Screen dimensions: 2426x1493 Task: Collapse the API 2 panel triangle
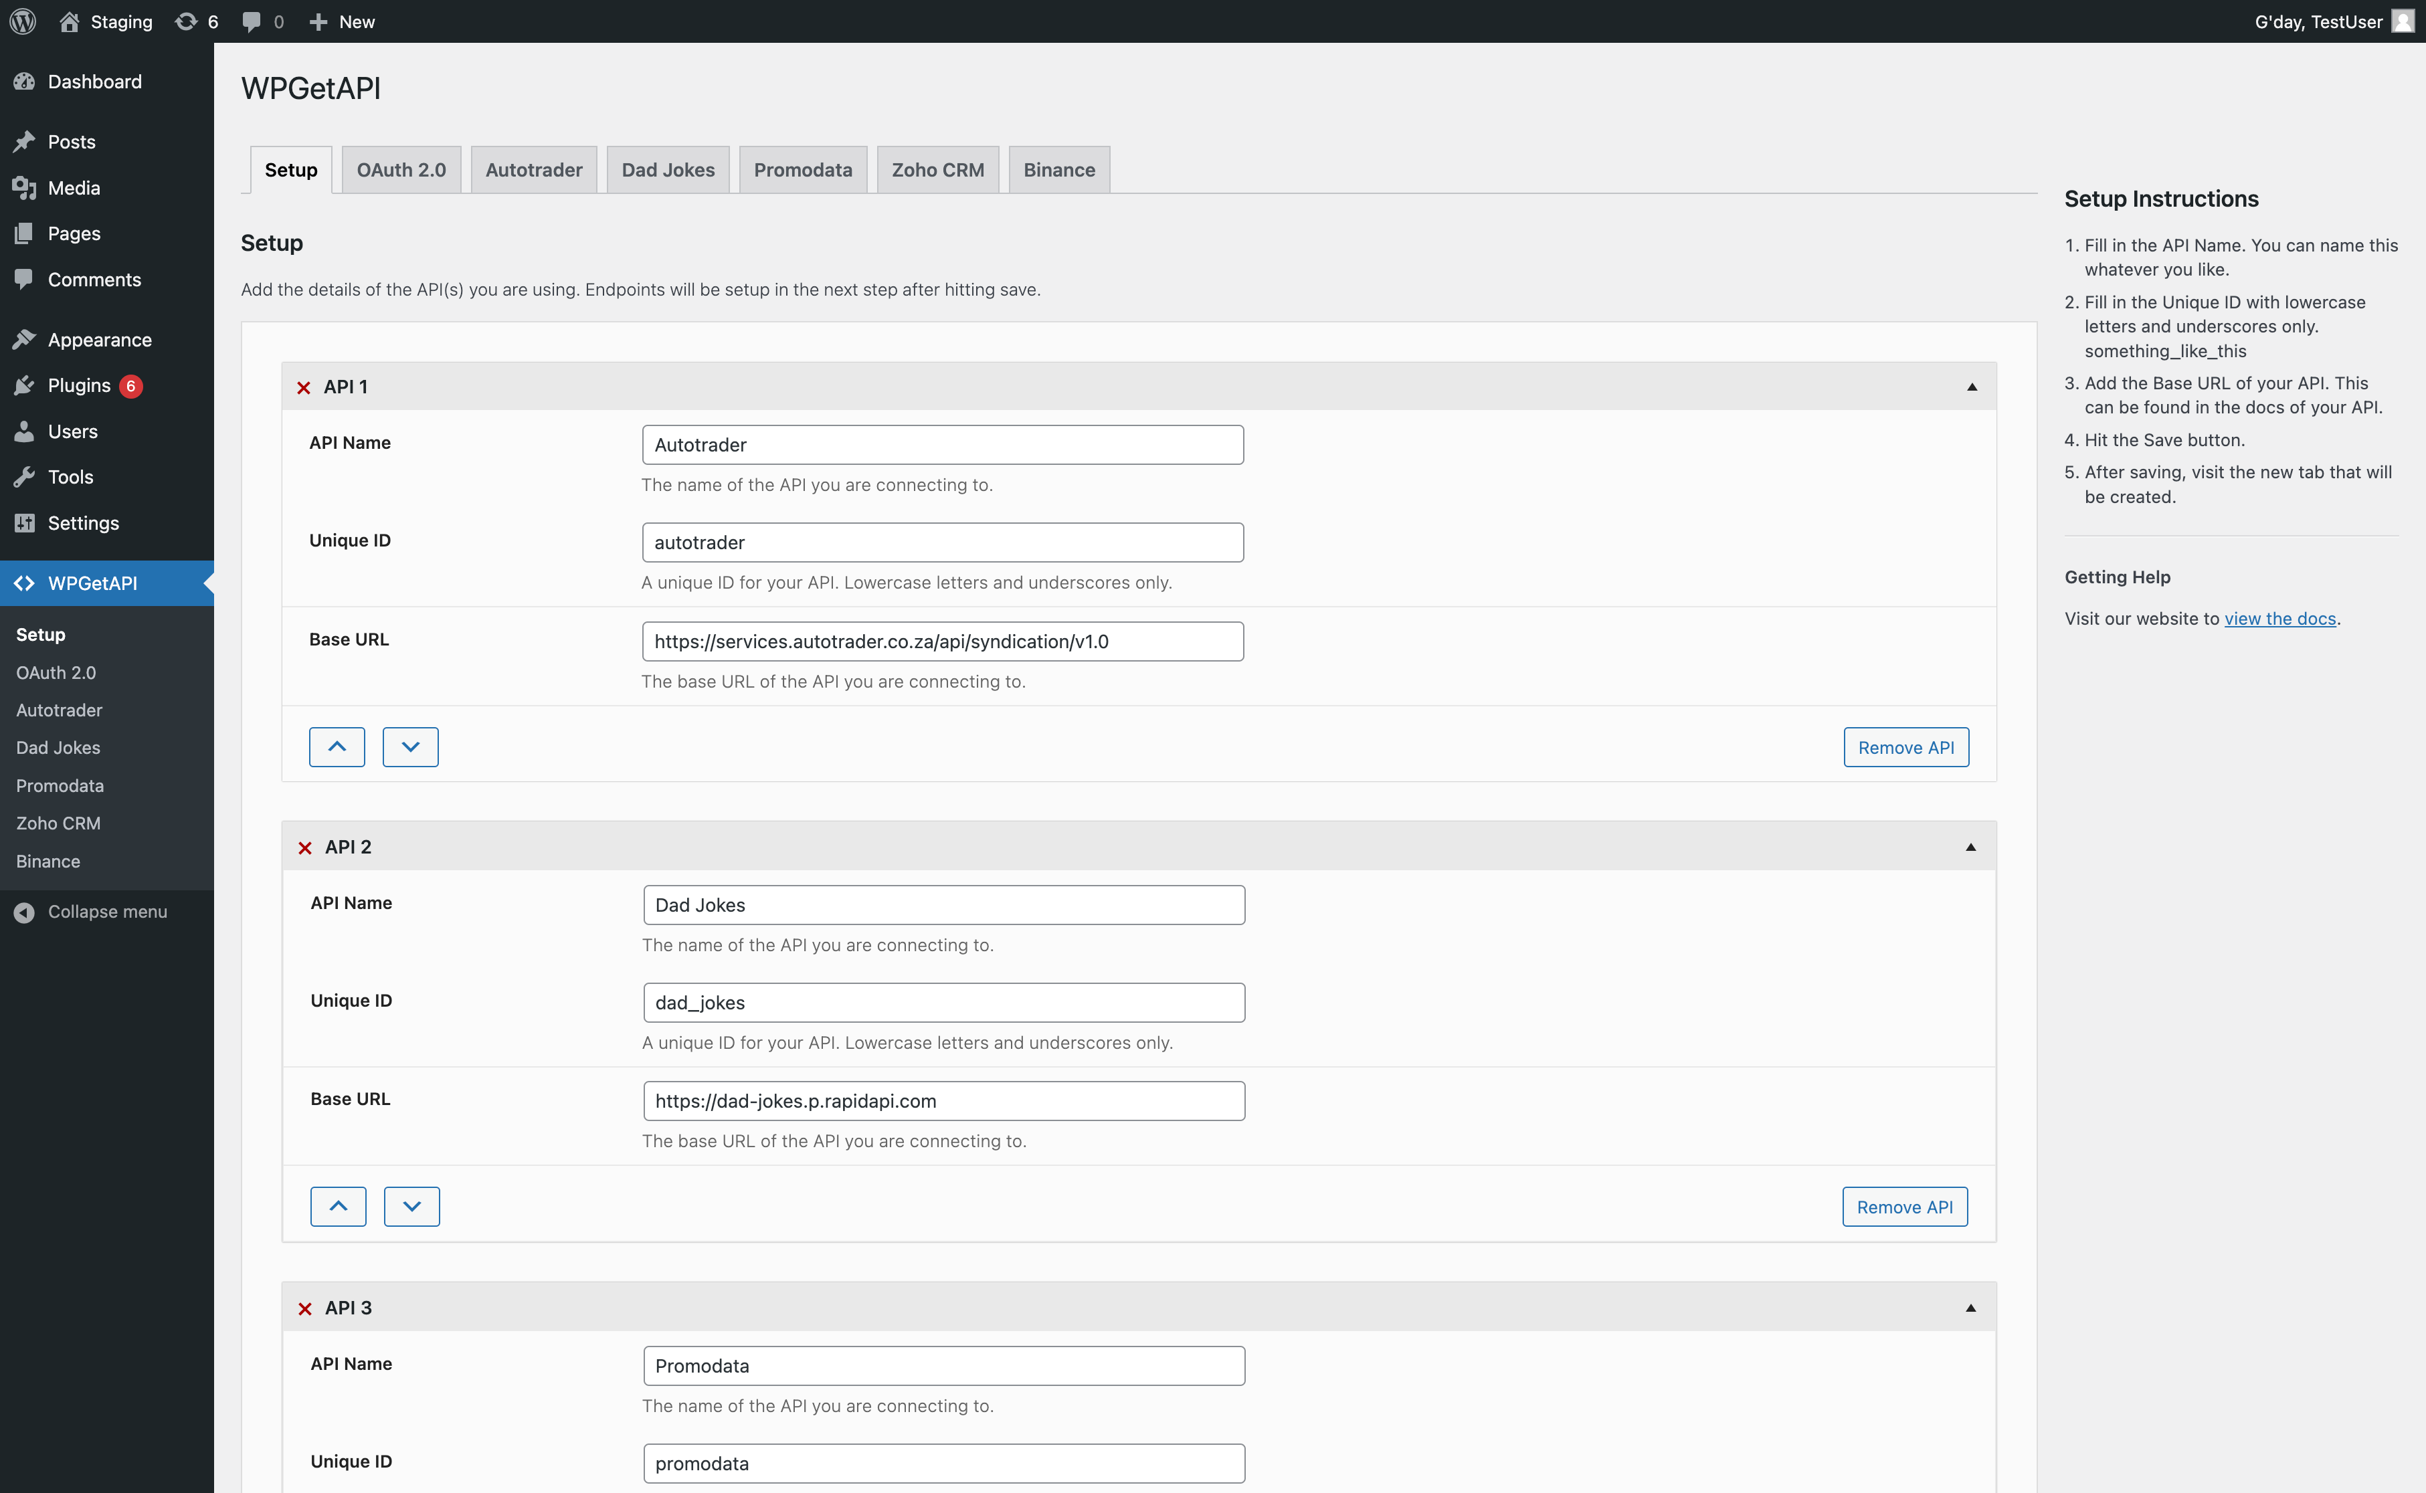pyautogui.click(x=1971, y=846)
